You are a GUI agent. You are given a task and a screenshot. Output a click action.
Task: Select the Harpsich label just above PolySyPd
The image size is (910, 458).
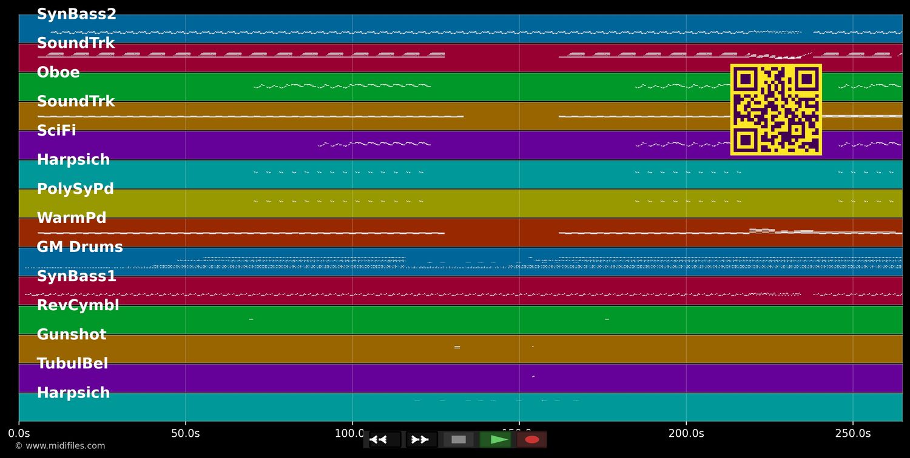[73, 160]
